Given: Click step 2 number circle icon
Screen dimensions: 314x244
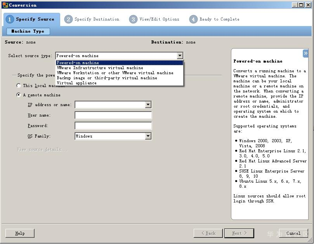Looking at the screenshot, I should [68, 19].
